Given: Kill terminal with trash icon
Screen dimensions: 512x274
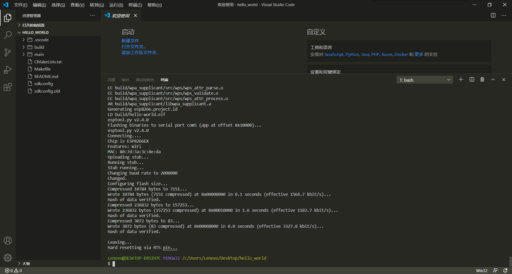Looking at the screenshot, I should 482,80.
